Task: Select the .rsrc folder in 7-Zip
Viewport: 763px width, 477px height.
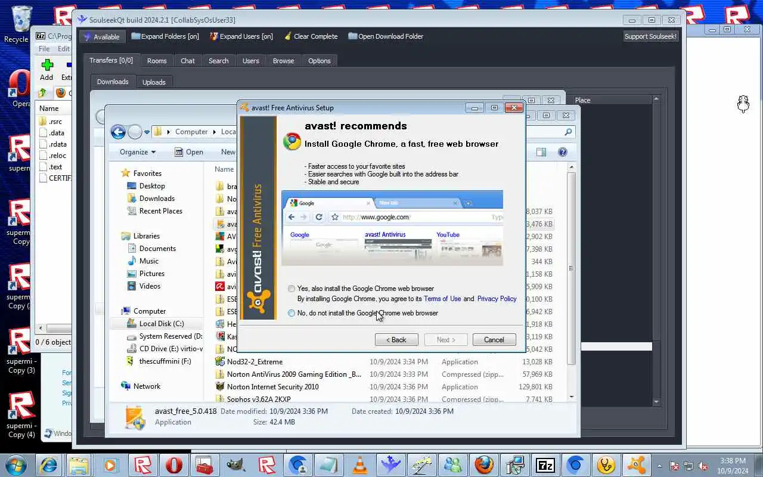Action: (55, 122)
